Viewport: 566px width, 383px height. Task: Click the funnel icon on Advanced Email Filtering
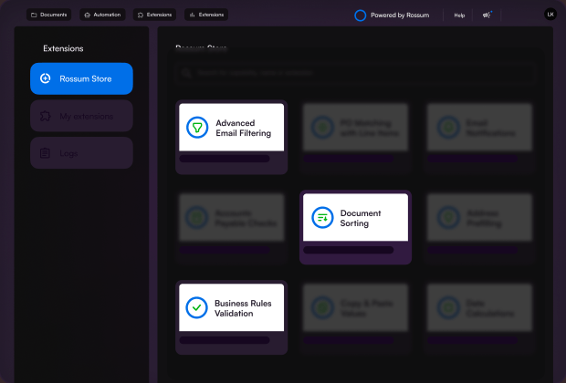pyautogui.click(x=198, y=128)
